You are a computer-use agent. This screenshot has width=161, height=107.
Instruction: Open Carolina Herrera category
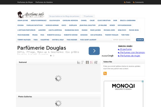pyautogui.click(x=70, y=21)
